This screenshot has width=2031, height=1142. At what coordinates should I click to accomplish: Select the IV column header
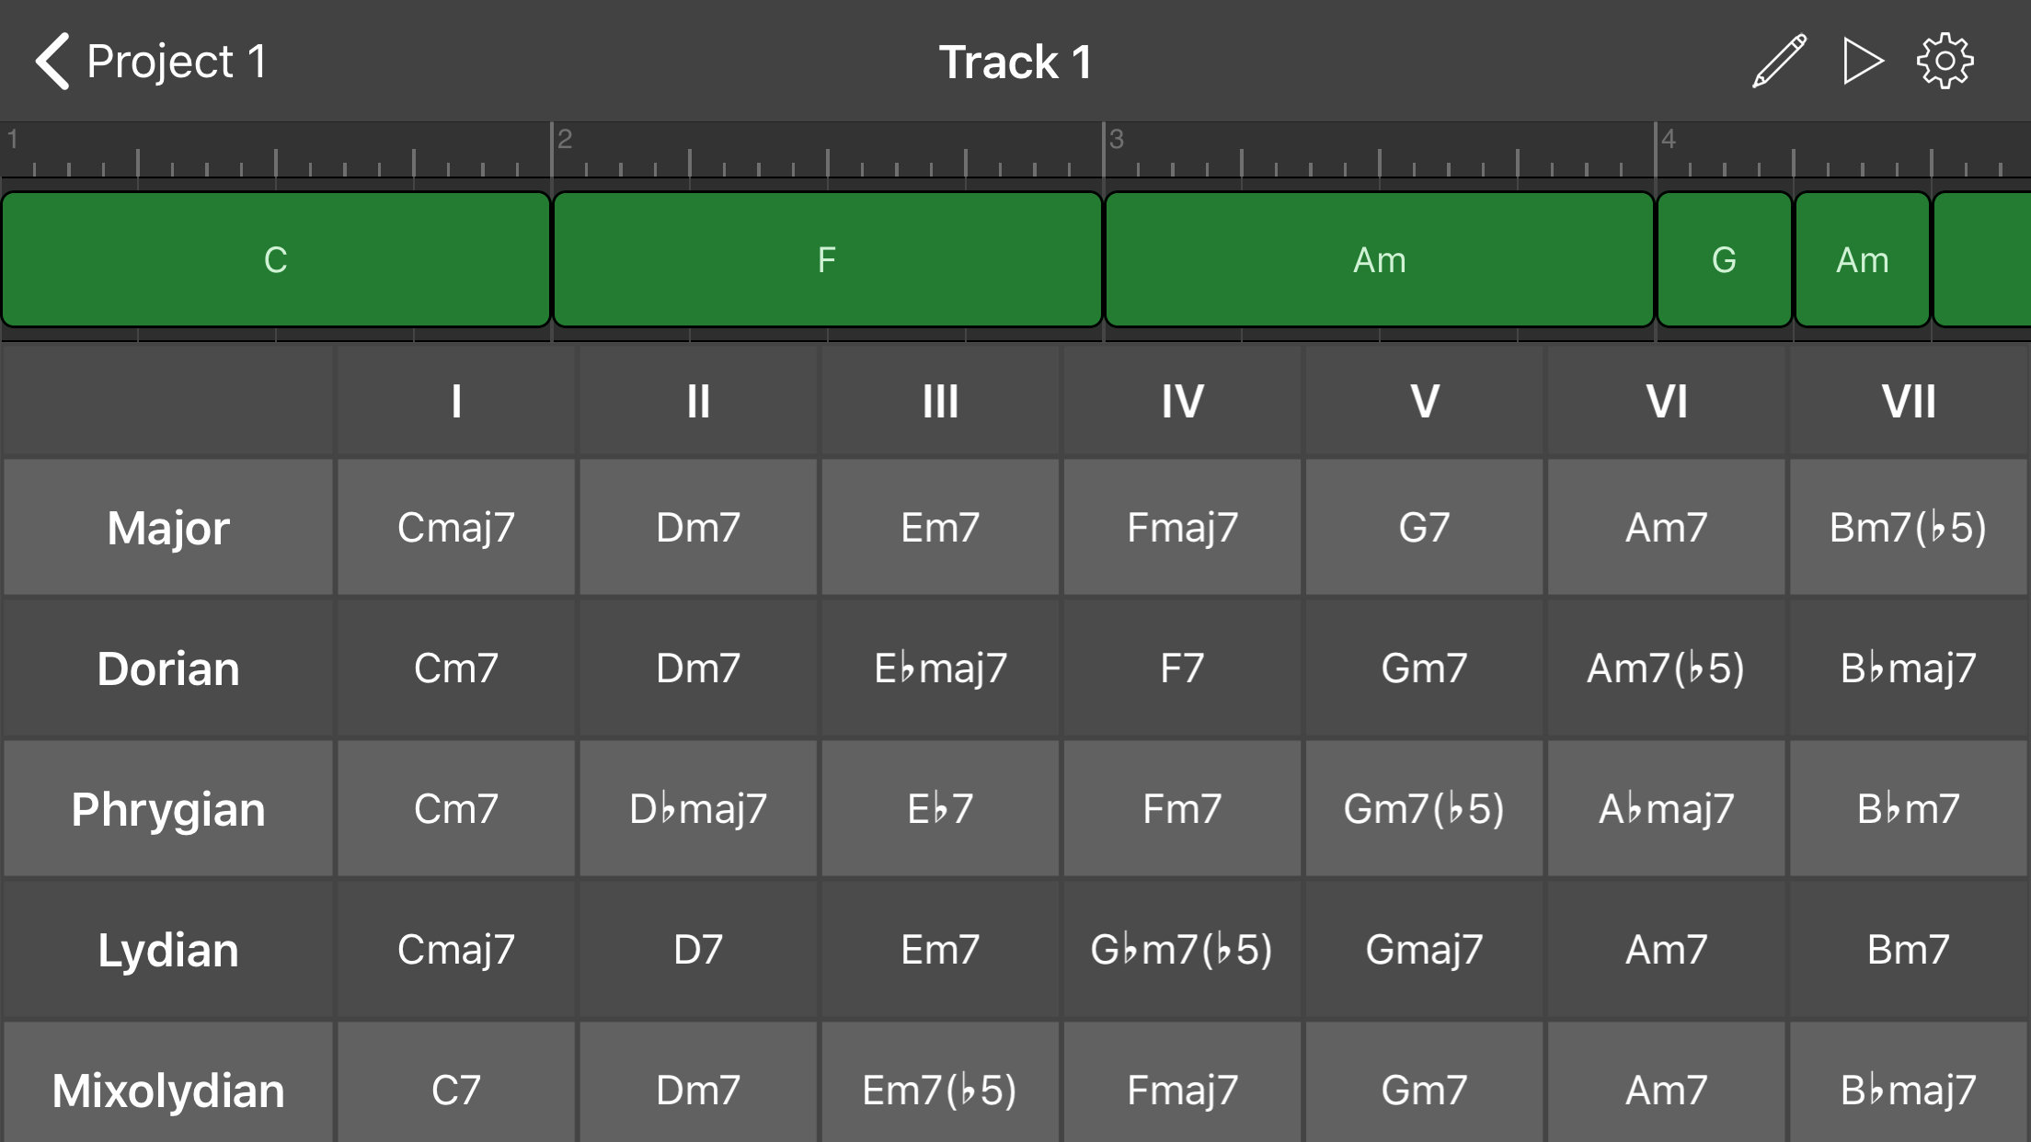1182,400
